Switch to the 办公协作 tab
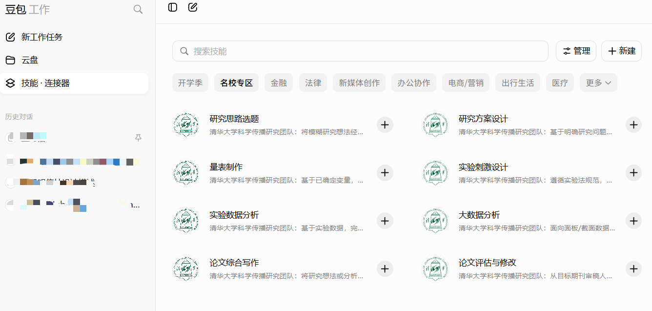The width and height of the screenshot is (652, 311). tap(414, 83)
